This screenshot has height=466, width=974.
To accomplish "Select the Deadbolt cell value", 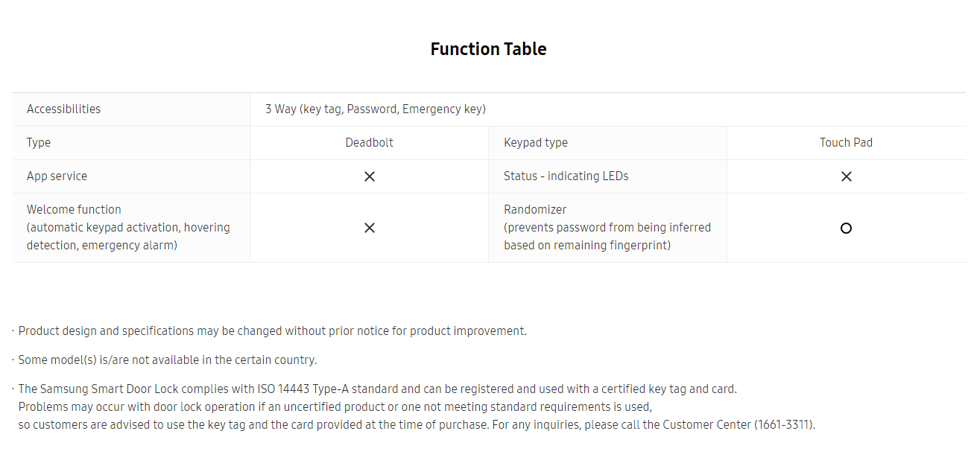I will 369,142.
